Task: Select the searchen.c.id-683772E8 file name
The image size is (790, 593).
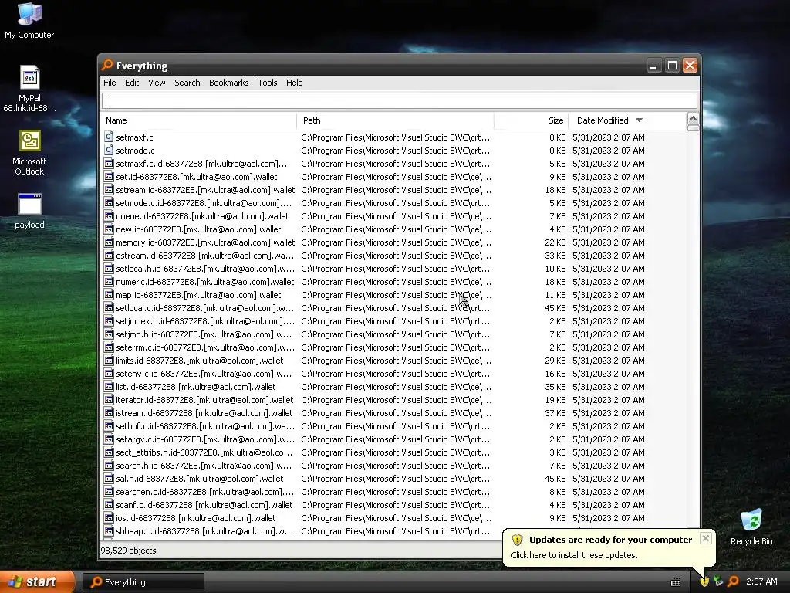Action: point(205,492)
